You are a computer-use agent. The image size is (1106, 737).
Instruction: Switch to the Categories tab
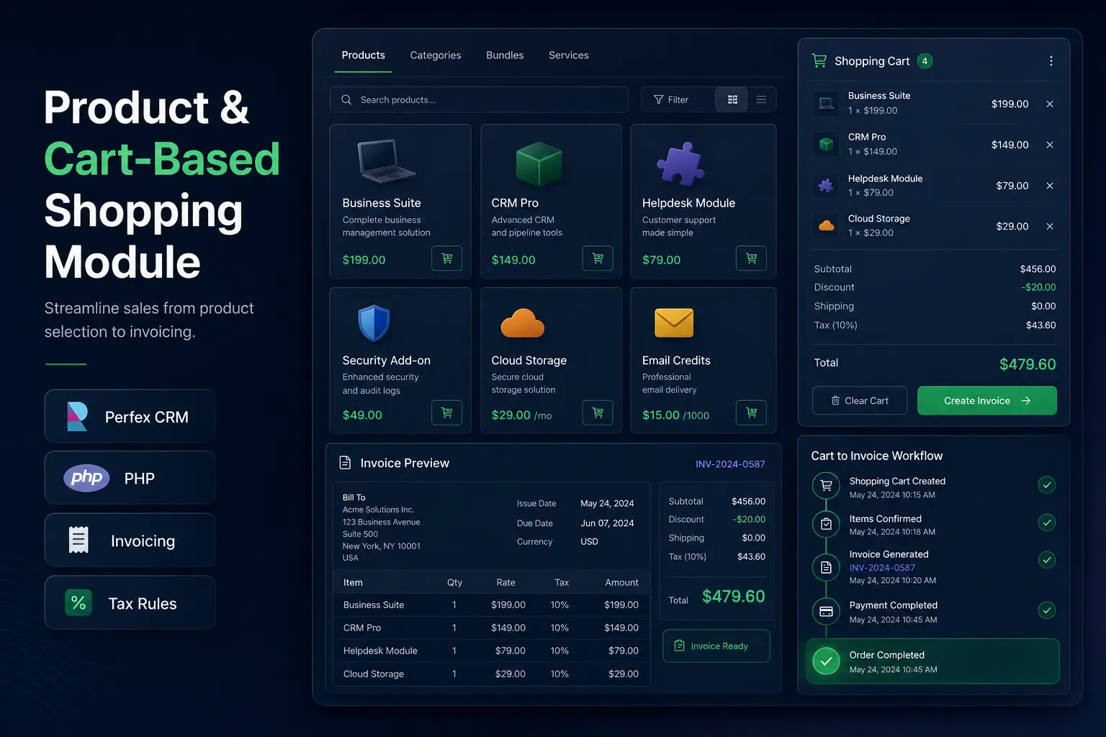click(436, 55)
